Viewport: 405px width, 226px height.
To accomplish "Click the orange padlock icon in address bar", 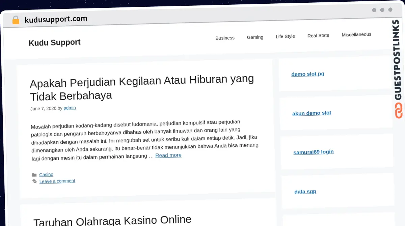I will 16,20.
